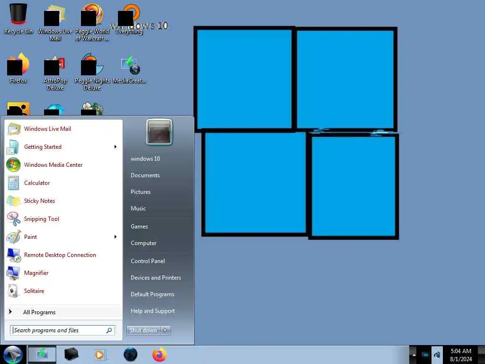
Task: Open the black box taskbar icon
Action: click(71, 355)
